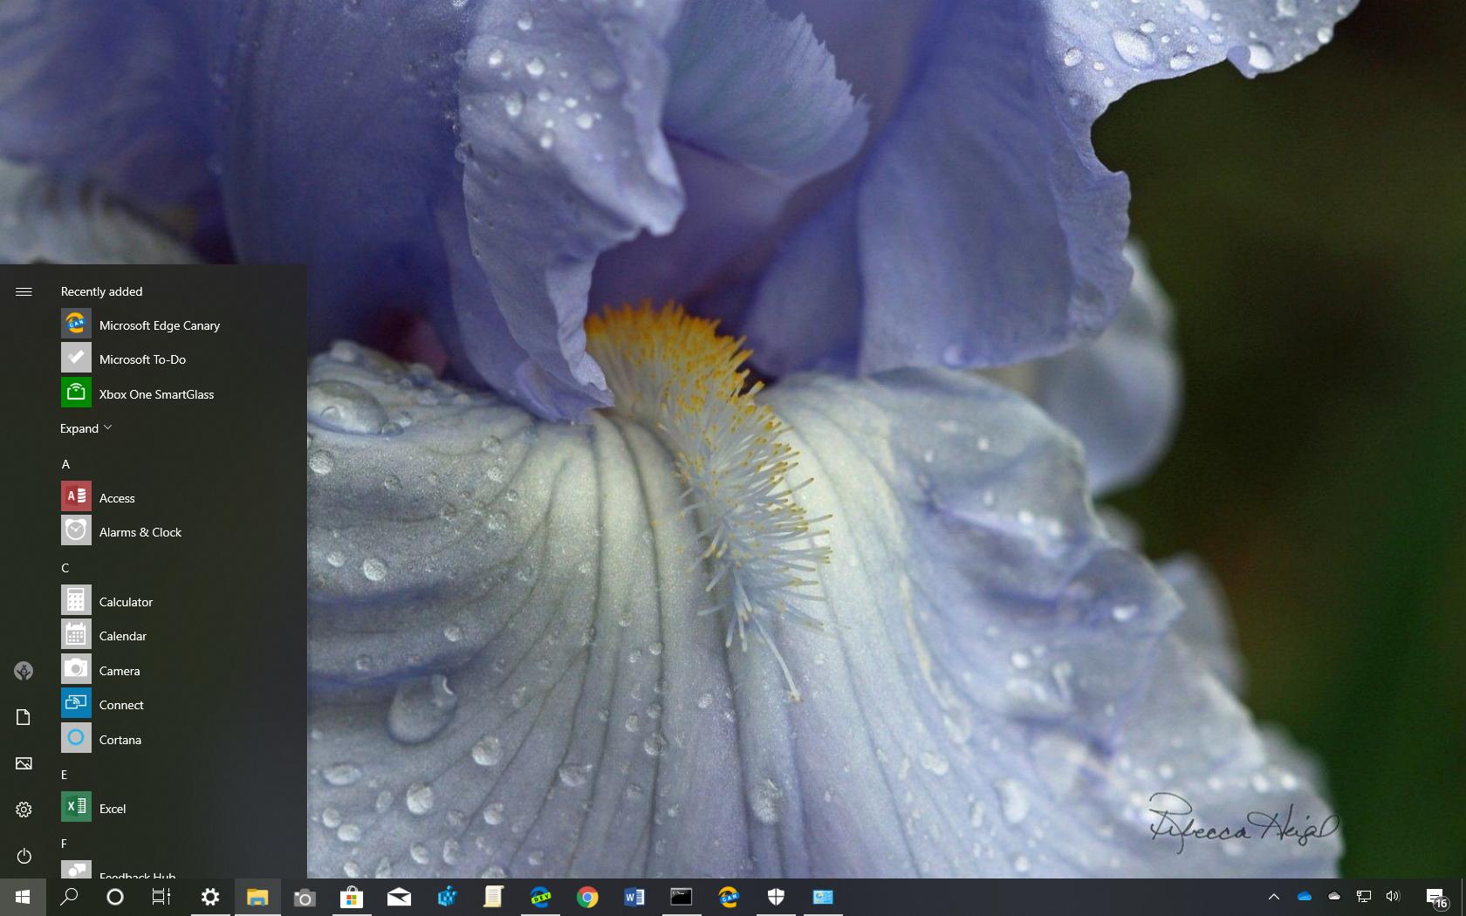This screenshot has width=1466, height=916.
Task: Start the Calculator app
Action: point(127,601)
